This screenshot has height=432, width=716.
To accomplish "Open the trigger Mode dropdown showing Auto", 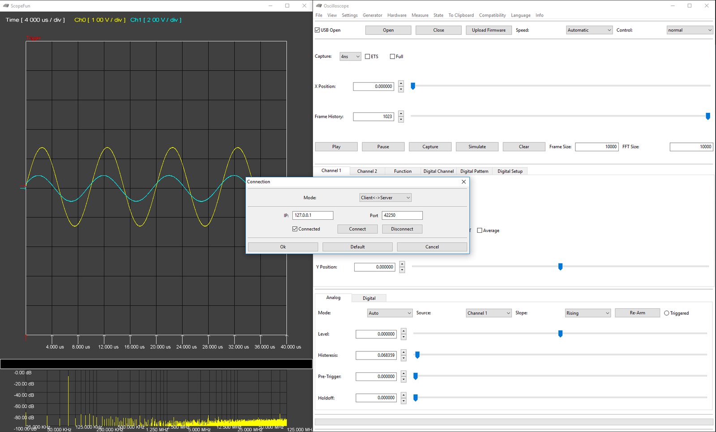I will coord(390,313).
